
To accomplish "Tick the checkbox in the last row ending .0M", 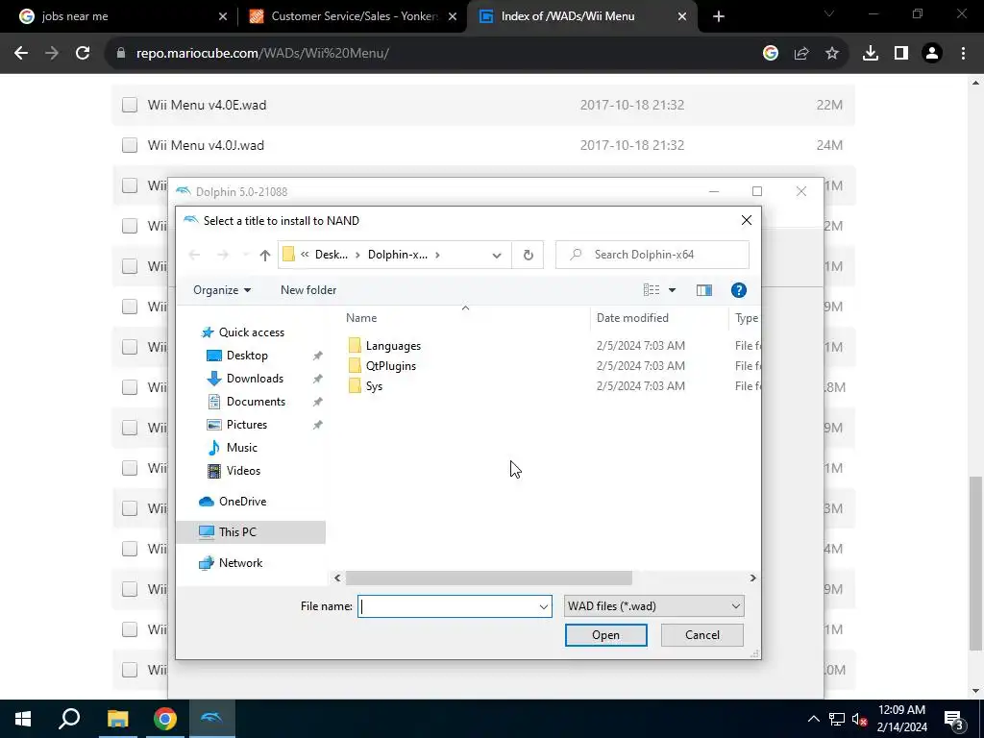I will (130, 670).
